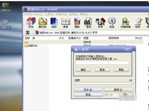The width and height of the screenshot is (149, 111).
Task: Click the archive icon in the address bar
Action: click(37, 33)
